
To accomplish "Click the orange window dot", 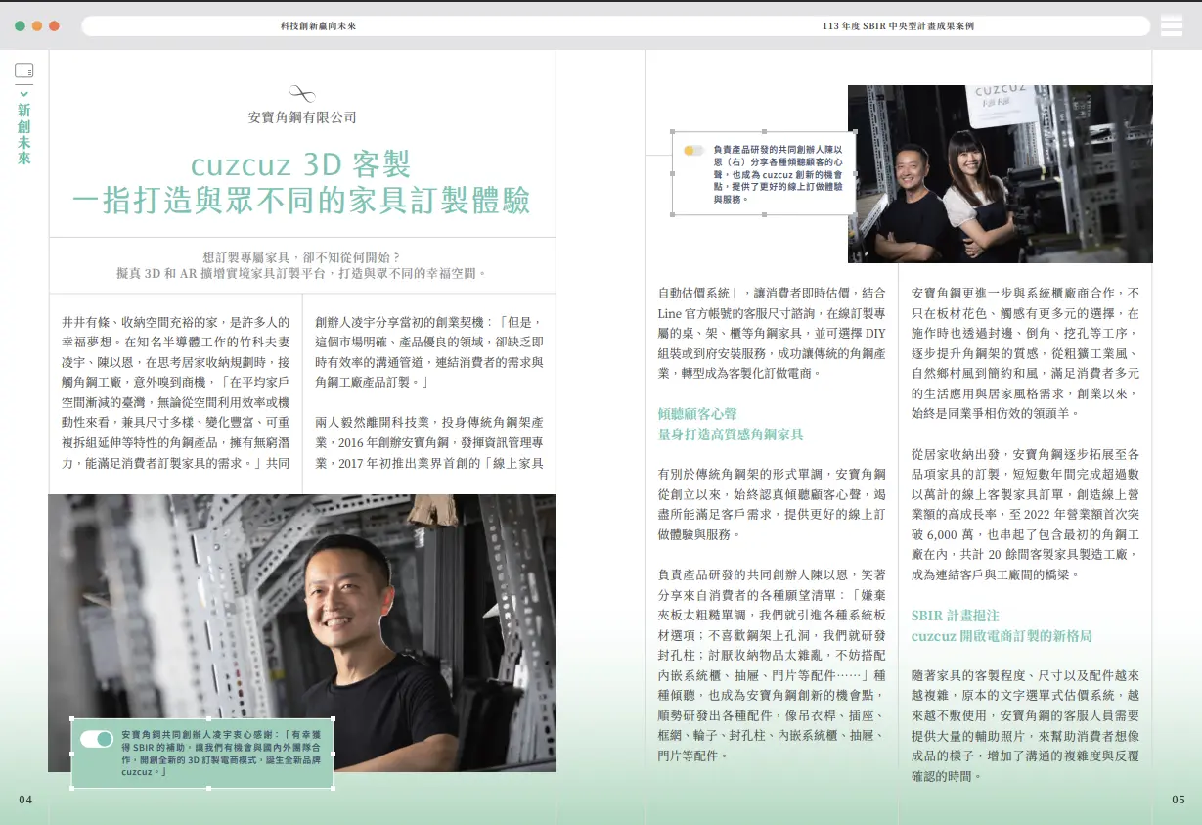I will (37, 26).
